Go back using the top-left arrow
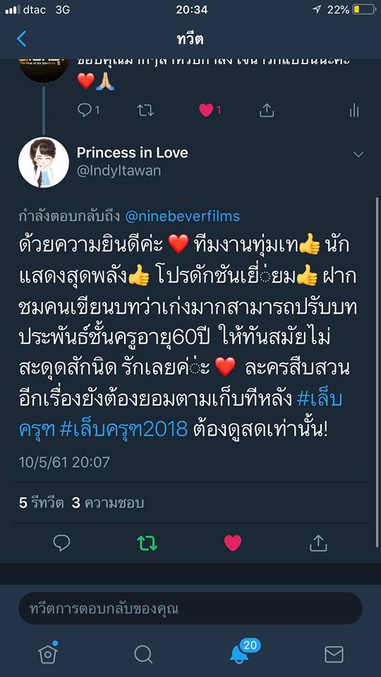The width and height of the screenshot is (381, 677). pyautogui.click(x=22, y=39)
